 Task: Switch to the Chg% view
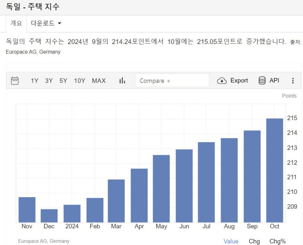click(277, 241)
